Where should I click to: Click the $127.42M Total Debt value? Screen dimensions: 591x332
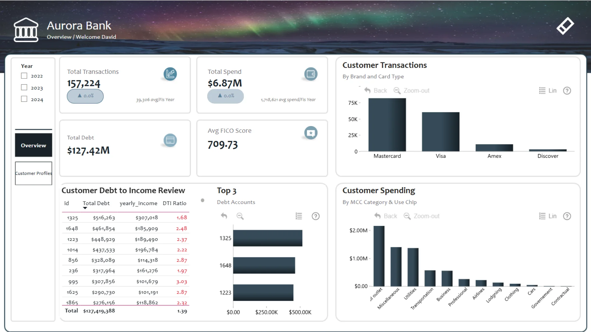pos(88,150)
